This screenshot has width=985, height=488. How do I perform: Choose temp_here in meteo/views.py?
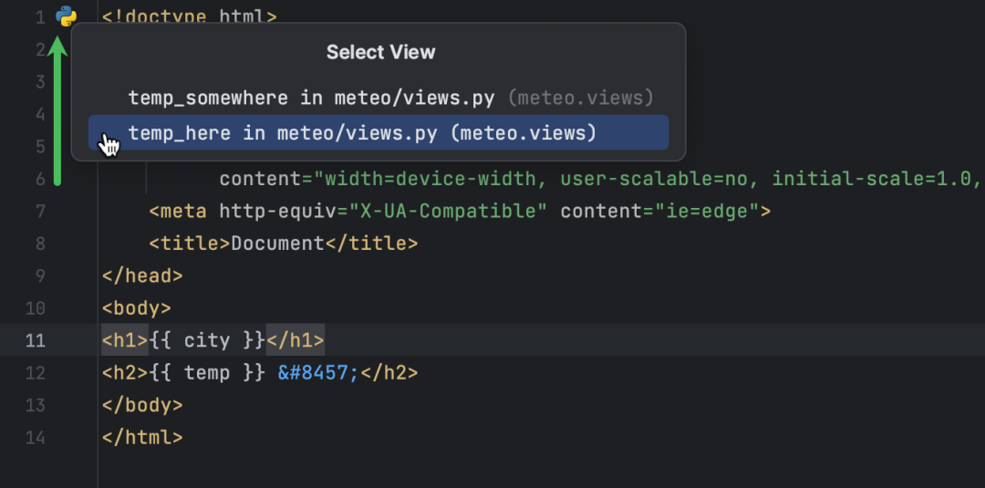378,132
